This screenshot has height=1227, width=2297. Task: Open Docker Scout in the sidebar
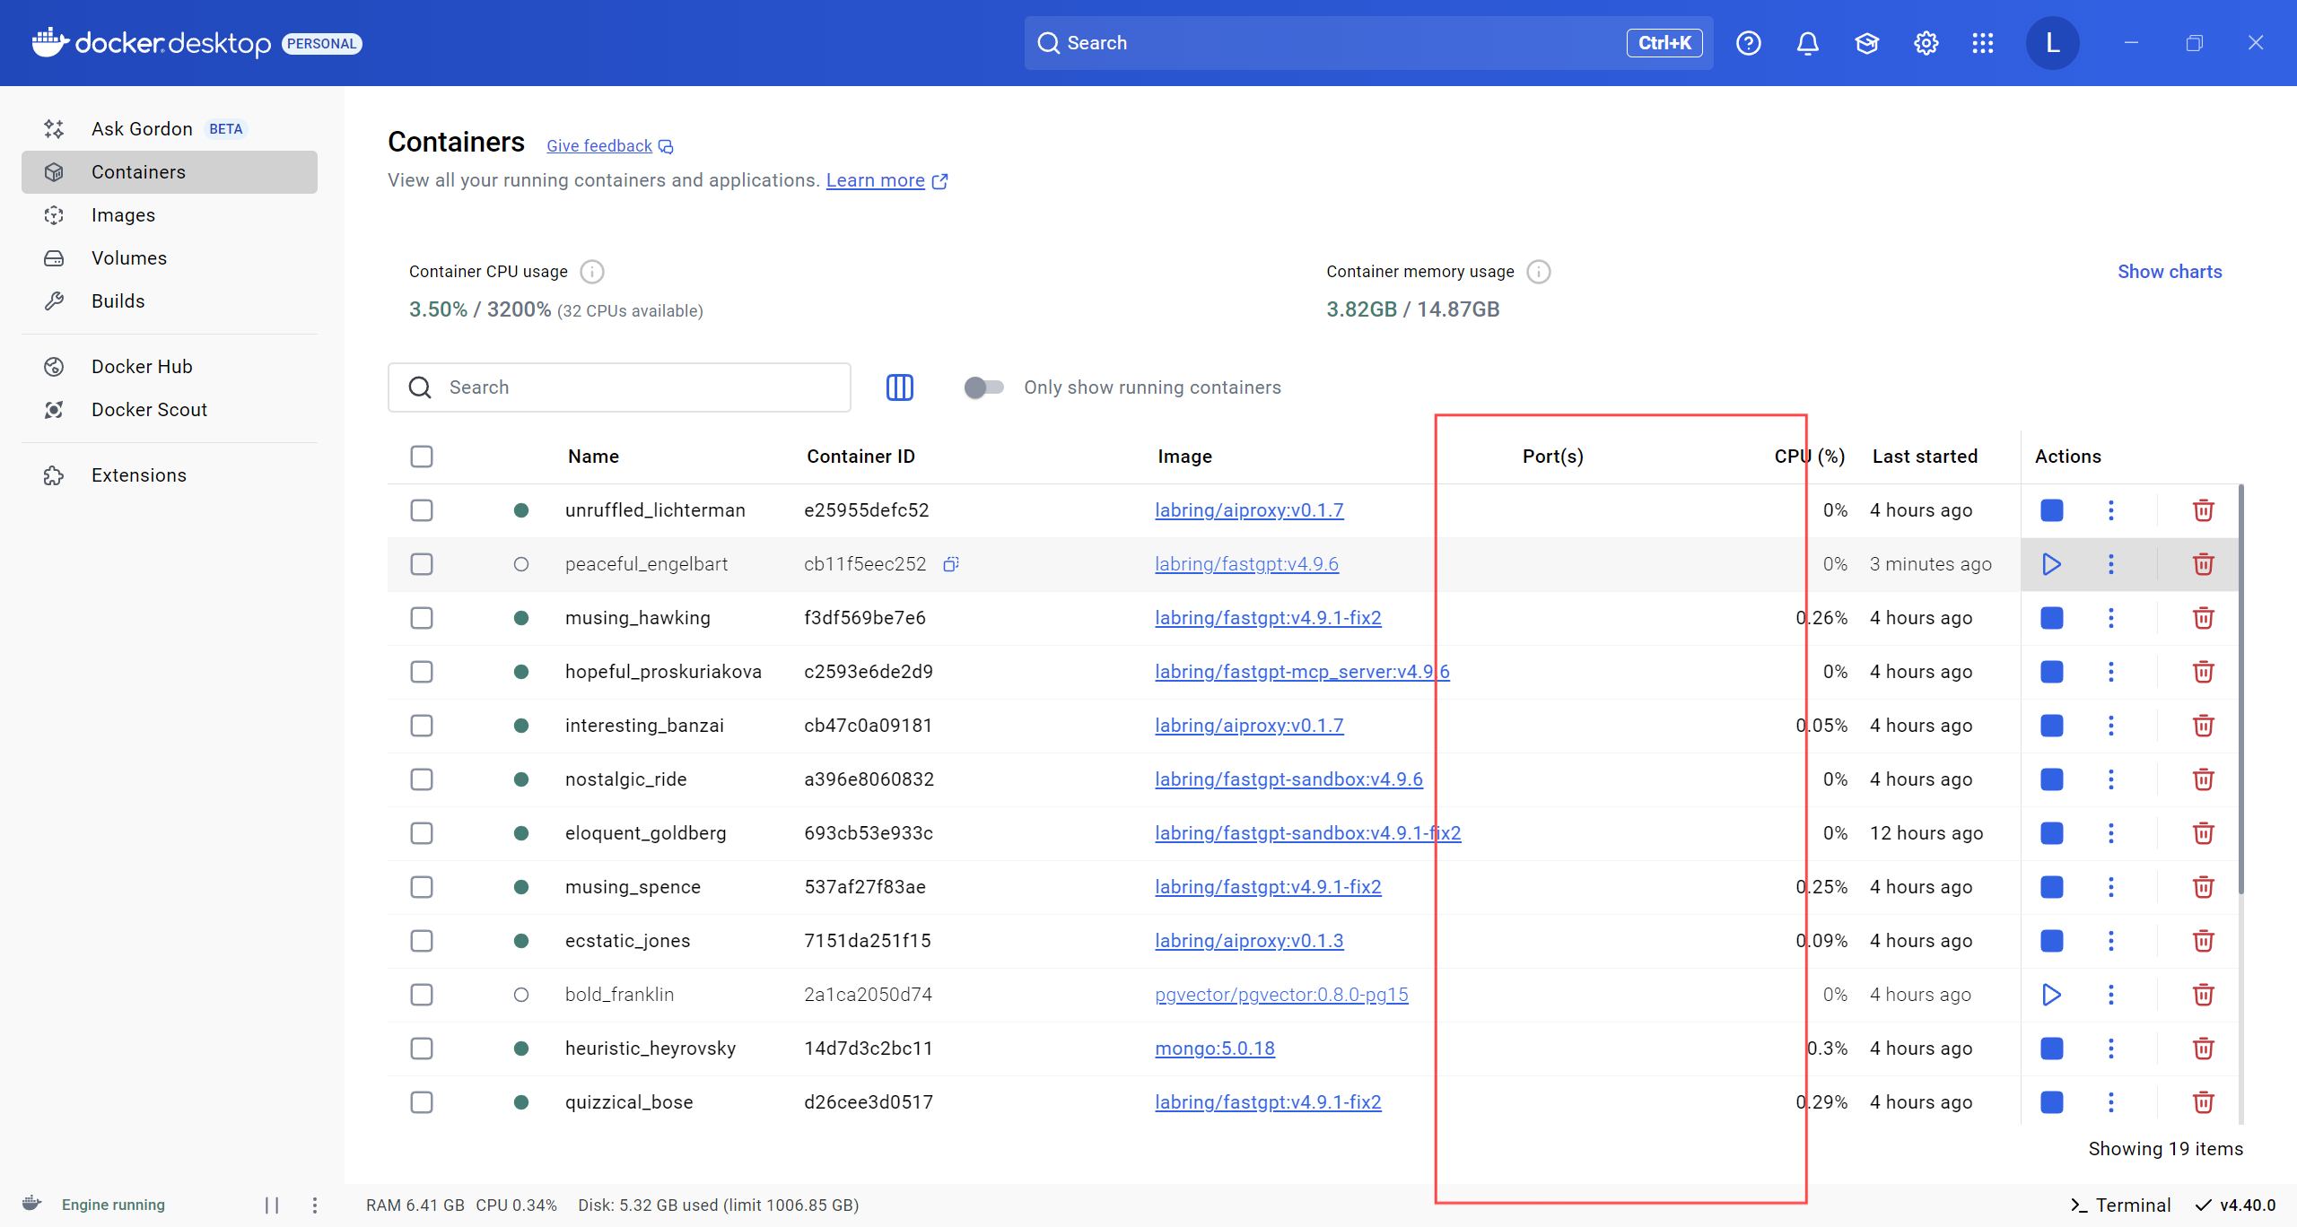[149, 410]
